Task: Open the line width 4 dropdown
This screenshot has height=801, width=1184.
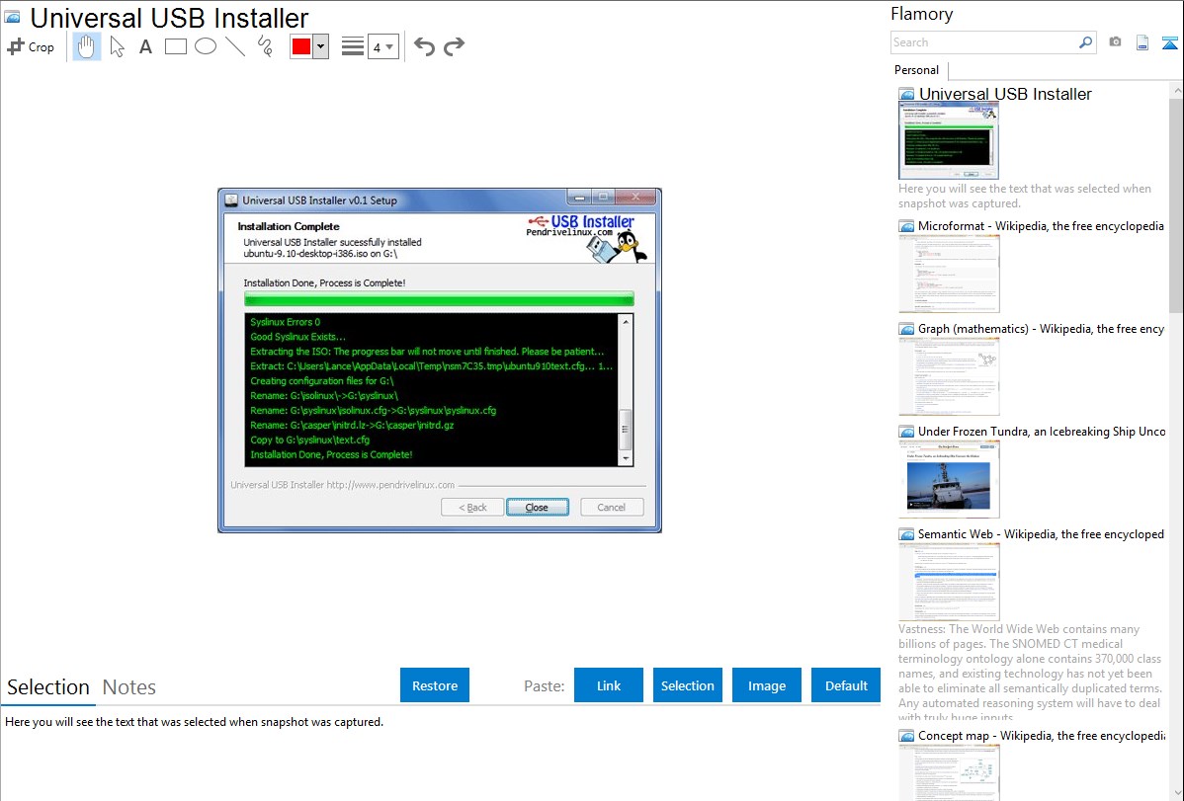Action: [x=382, y=46]
